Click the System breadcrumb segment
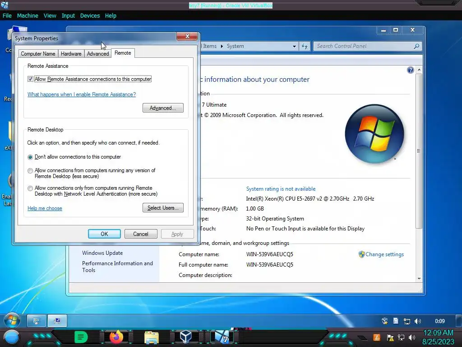Viewport: 462px width, 347px height. [235, 47]
